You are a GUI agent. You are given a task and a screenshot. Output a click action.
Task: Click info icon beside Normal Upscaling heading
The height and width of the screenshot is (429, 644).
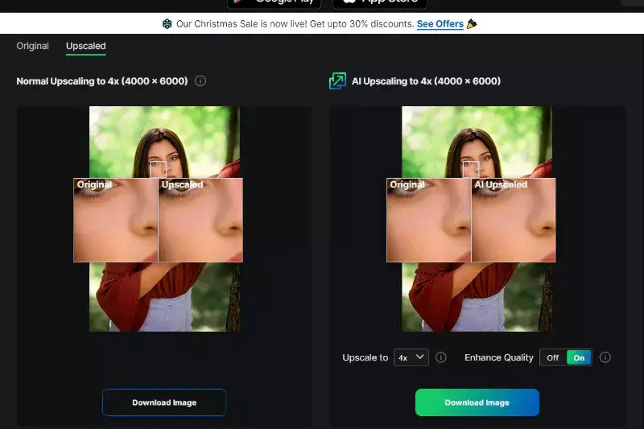(x=200, y=80)
